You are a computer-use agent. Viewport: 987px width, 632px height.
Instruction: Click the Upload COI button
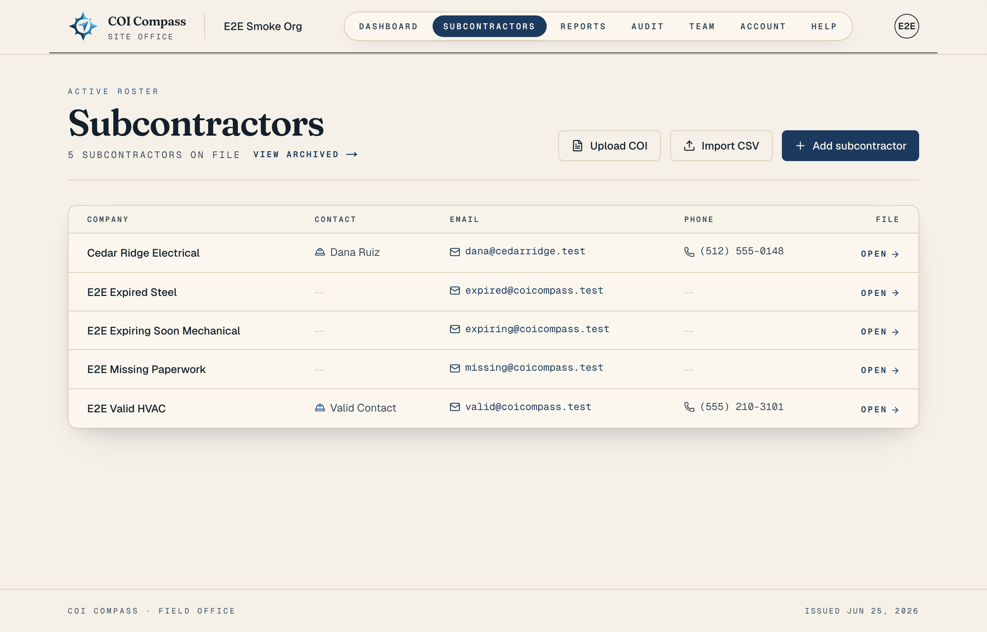[x=609, y=146]
